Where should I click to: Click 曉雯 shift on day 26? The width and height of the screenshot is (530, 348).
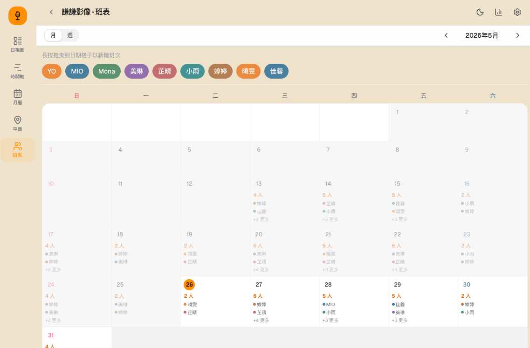(x=190, y=304)
